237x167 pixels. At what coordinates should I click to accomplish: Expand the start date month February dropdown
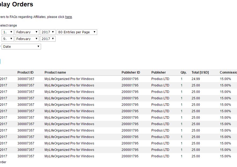27,32
